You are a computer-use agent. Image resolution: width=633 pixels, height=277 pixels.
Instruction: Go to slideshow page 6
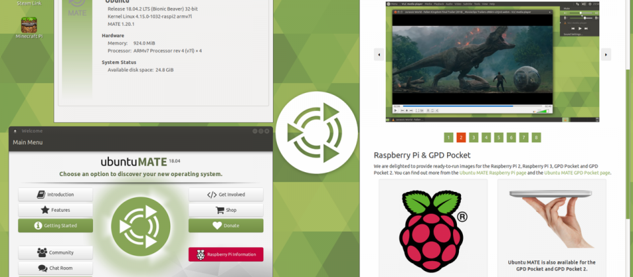(511, 137)
